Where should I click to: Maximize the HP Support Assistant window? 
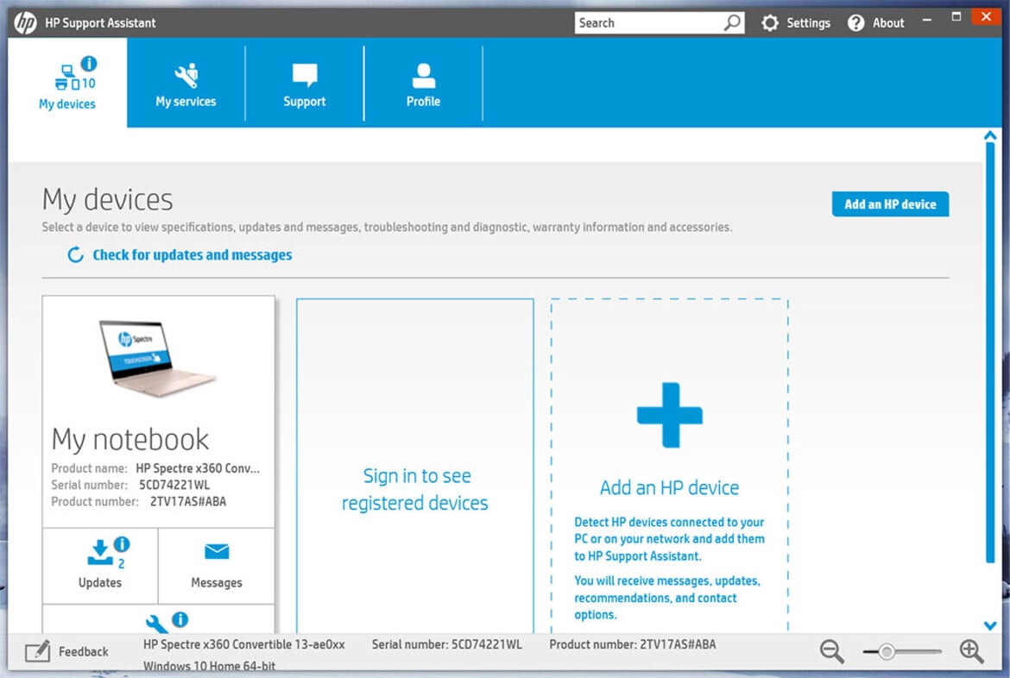tap(956, 17)
